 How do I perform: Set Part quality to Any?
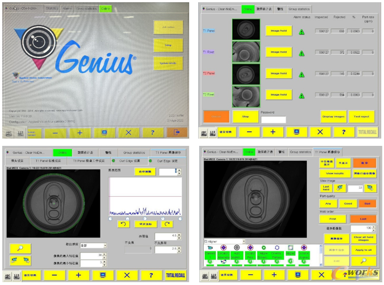tap(328, 203)
